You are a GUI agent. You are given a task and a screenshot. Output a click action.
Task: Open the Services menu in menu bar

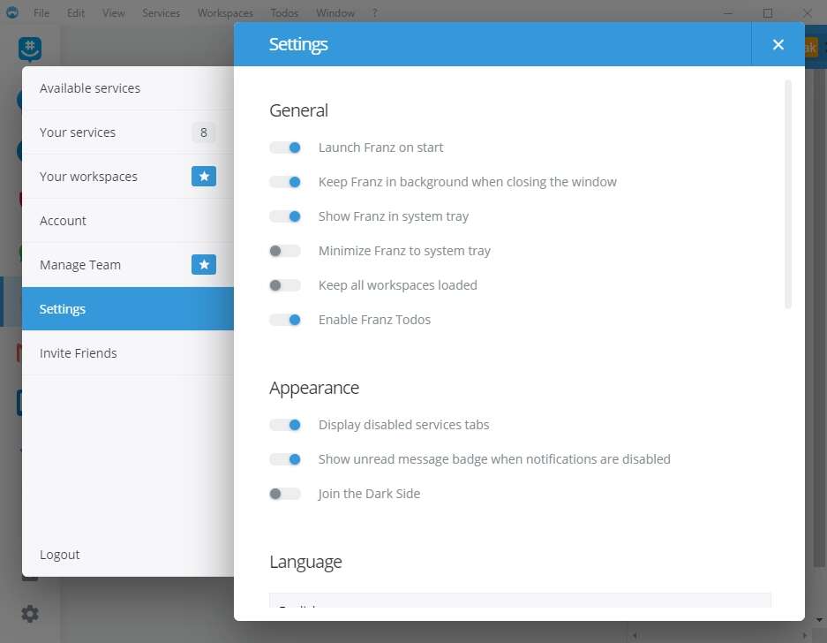point(161,13)
